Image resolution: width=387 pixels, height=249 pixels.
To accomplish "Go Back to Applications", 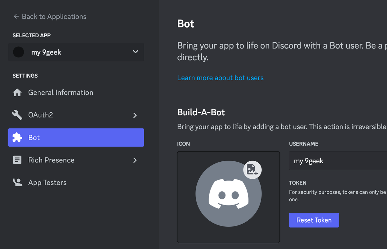I will 50,16.
